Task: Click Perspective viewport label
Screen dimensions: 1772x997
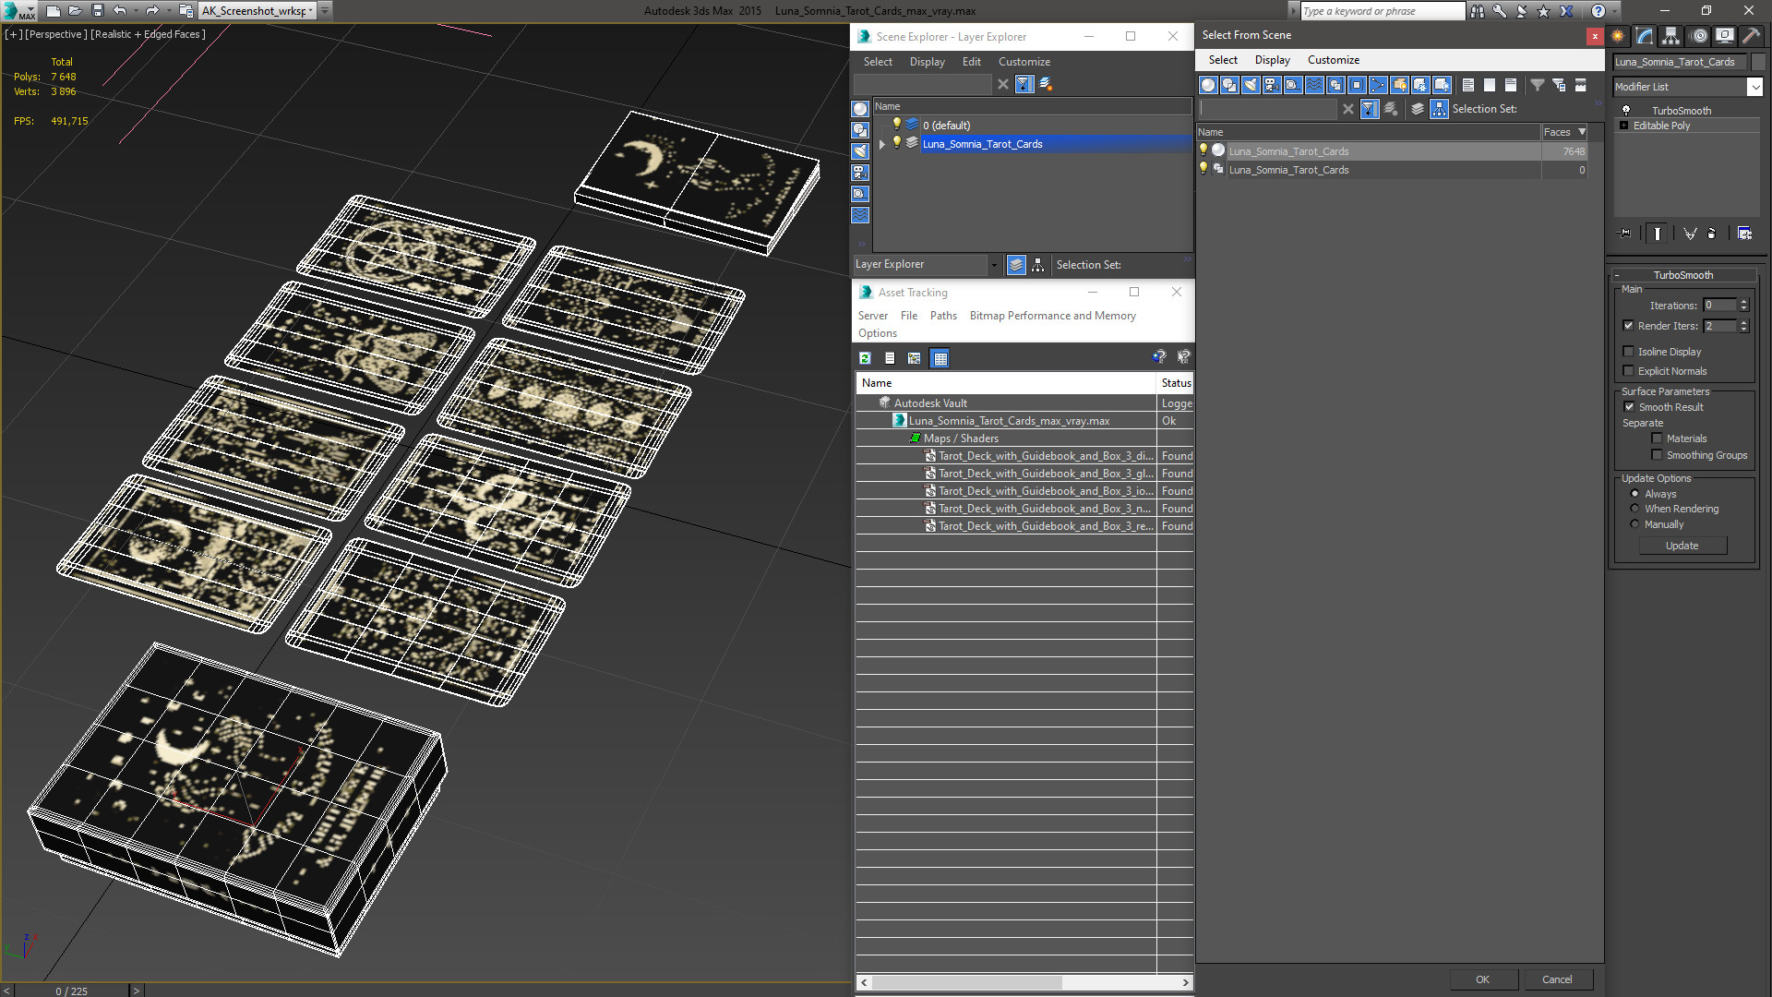Action: [56, 34]
